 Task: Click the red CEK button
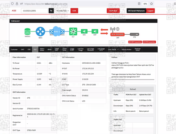tap(74, 11)
